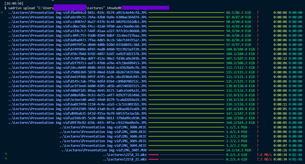
Task: Click the 0:02:48 remaining time
Action: click(x=296, y=159)
